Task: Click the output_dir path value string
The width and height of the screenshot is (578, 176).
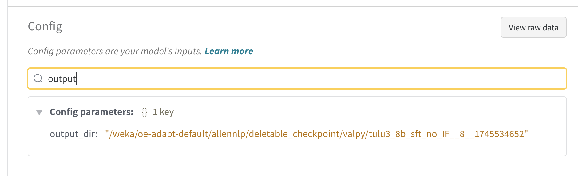Action: (x=316, y=134)
